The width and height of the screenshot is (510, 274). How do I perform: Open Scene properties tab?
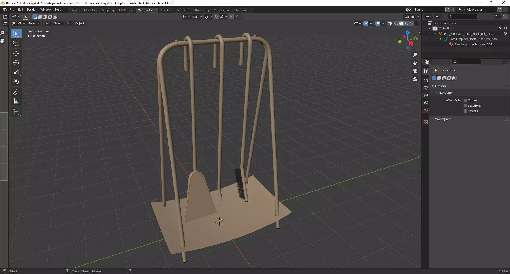426,103
